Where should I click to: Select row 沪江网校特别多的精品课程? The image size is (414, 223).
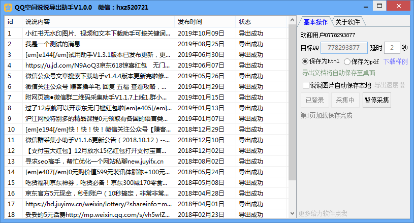tap(145, 119)
